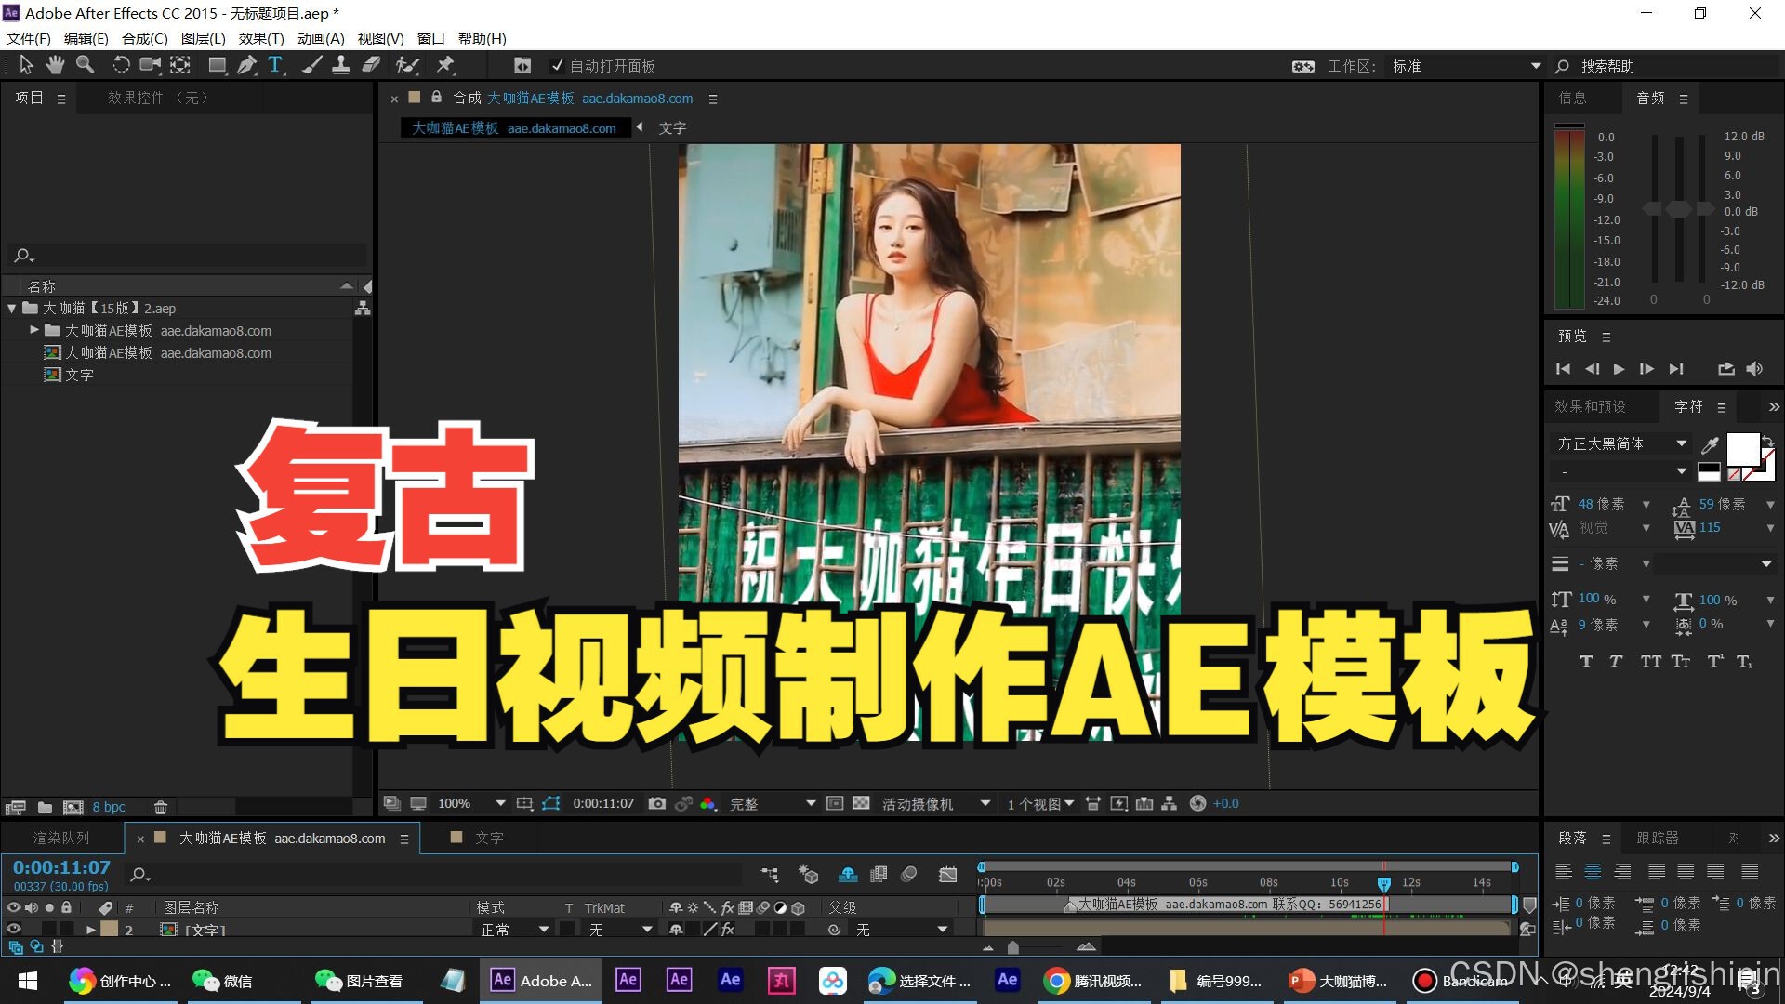The height and width of the screenshot is (1004, 1785).
Task: Click the trash icon in Project panel
Action: click(161, 807)
